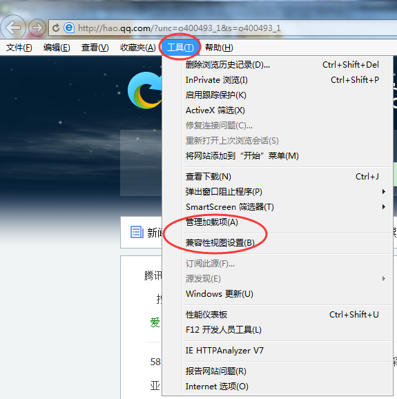Expand SmartScreen 筛选器 submenu arrow

[383, 207]
